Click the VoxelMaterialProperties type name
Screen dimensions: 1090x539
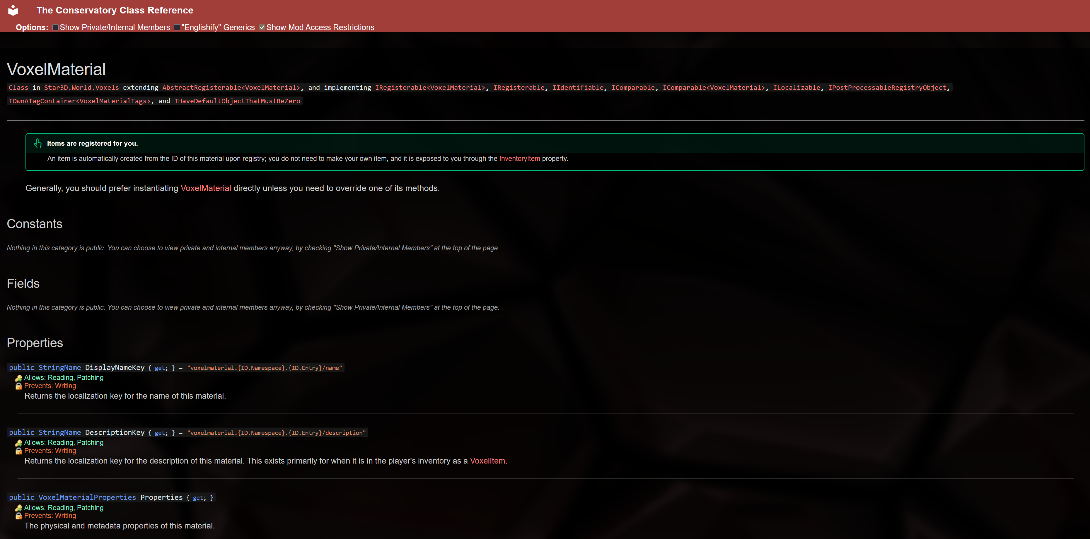(87, 497)
